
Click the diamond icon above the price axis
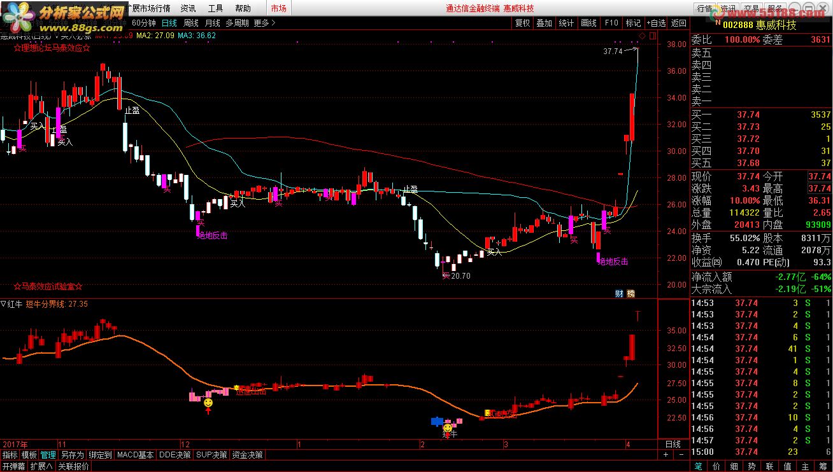[x=643, y=36]
